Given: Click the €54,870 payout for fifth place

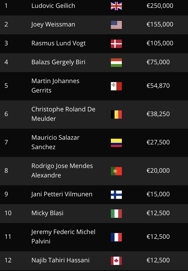Looking at the screenshot, I should point(158,86).
